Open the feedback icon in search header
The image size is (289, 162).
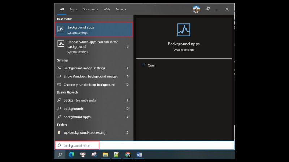coord(208,9)
